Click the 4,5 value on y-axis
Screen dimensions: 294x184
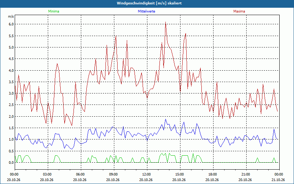[x=11, y=59]
